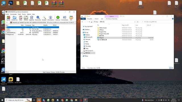The image size is (182, 102).
Task: Select Mạng in Explorer sidebar
Action: 86,56
